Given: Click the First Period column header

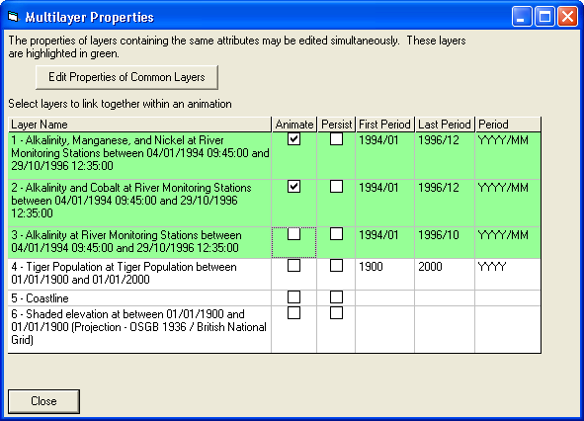Looking at the screenshot, I should click(384, 125).
